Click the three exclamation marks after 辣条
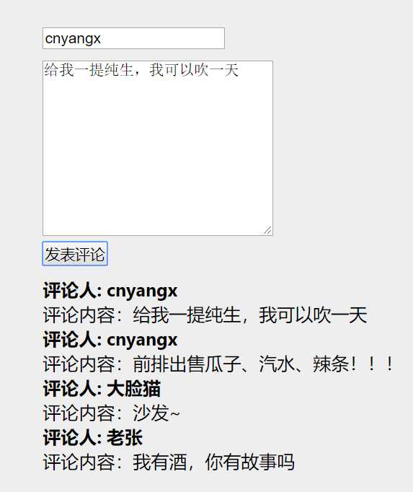Screen dimensions: 413x492 tap(372, 364)
